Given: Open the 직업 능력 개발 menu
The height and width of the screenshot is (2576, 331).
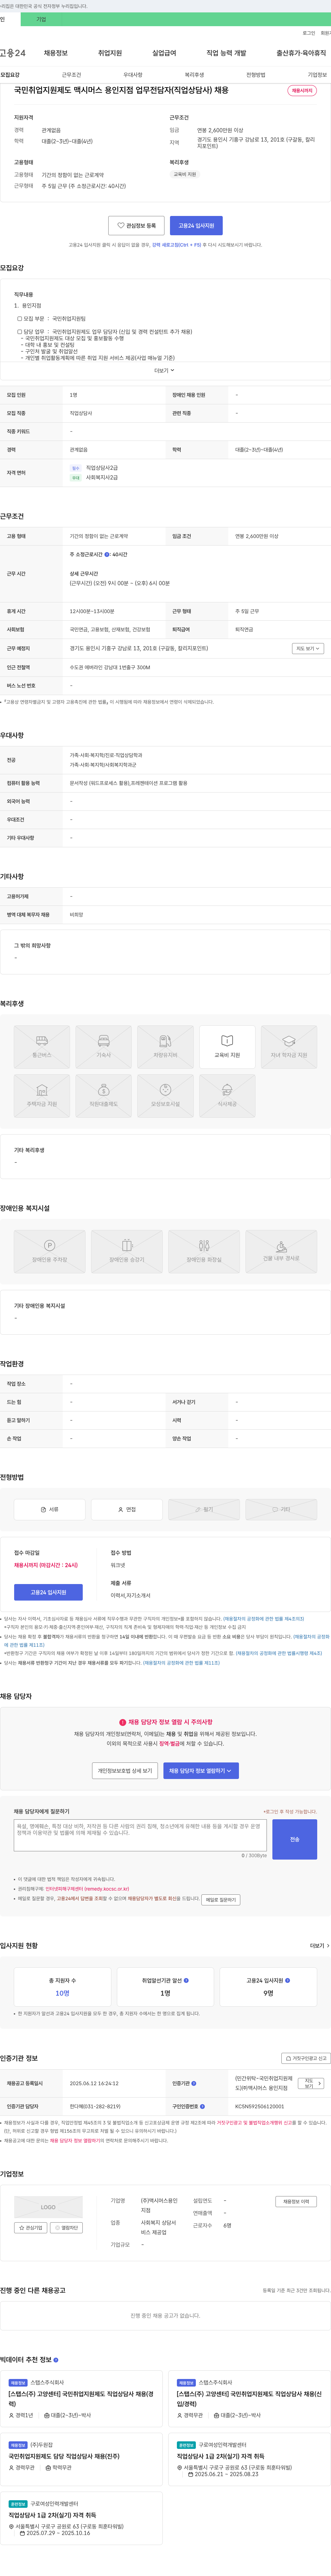Looking at the screenshot, I should pyautogui.click(x=226, y=53).
